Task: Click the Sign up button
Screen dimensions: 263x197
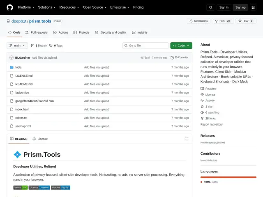Action: [240, 7]
